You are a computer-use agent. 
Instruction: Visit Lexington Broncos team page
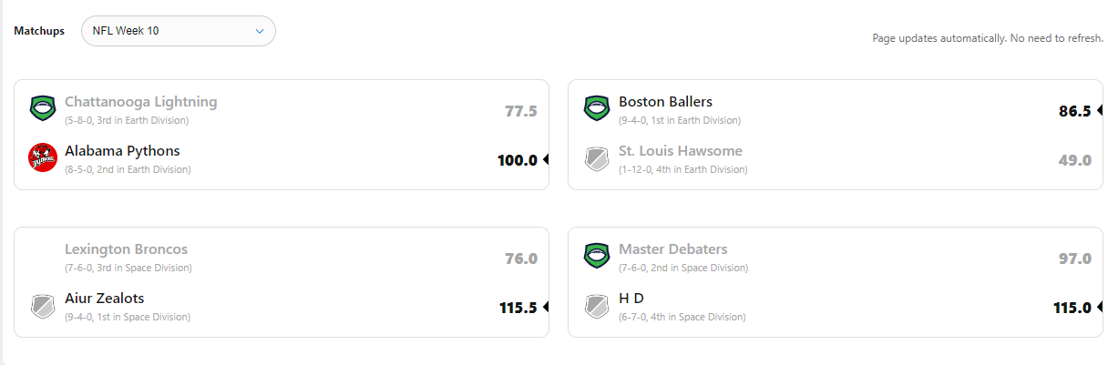click(126, 249)
